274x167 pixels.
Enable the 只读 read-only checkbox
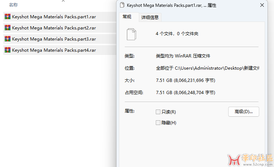[158, 112]
